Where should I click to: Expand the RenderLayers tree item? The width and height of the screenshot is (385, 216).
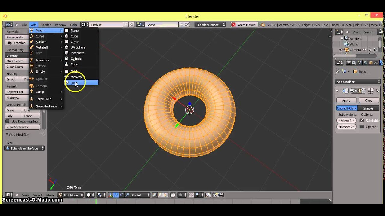(342, 38)
